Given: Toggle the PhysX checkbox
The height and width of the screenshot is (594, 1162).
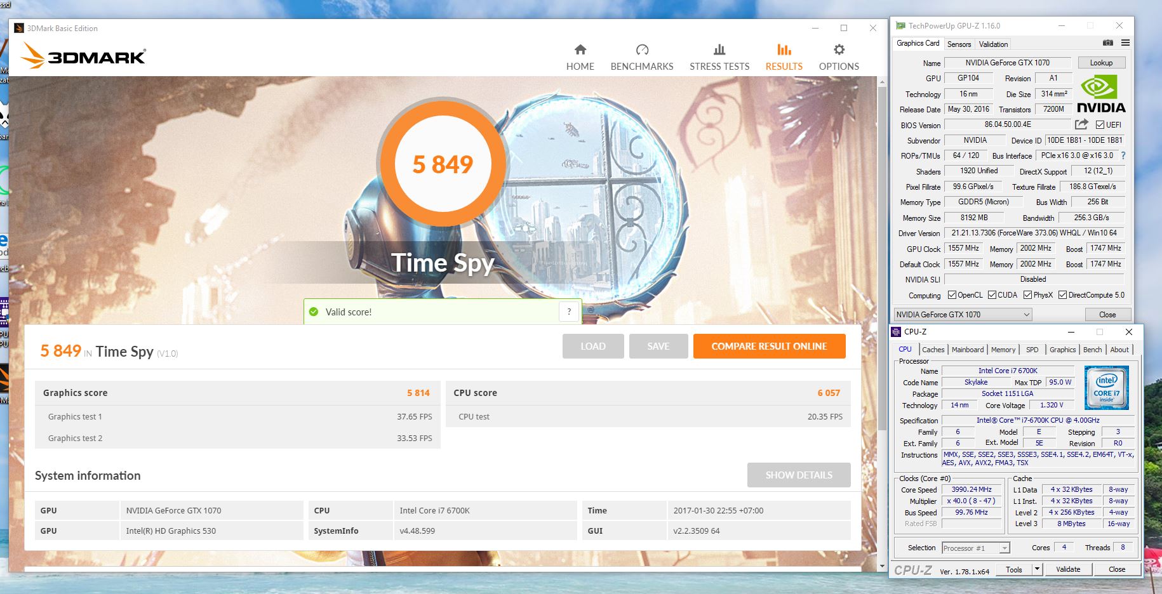Looking at the screenshot, I should (x=1027, y=295).
